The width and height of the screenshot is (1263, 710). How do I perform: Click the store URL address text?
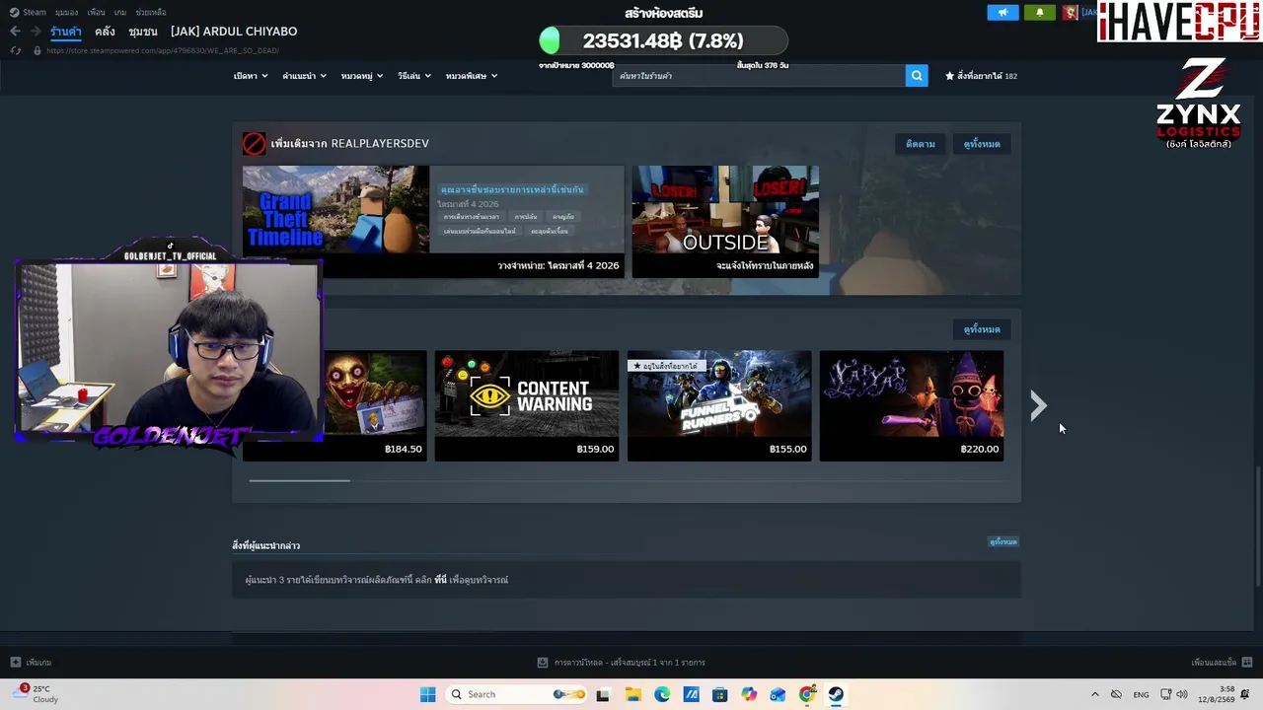click(163, 50)
